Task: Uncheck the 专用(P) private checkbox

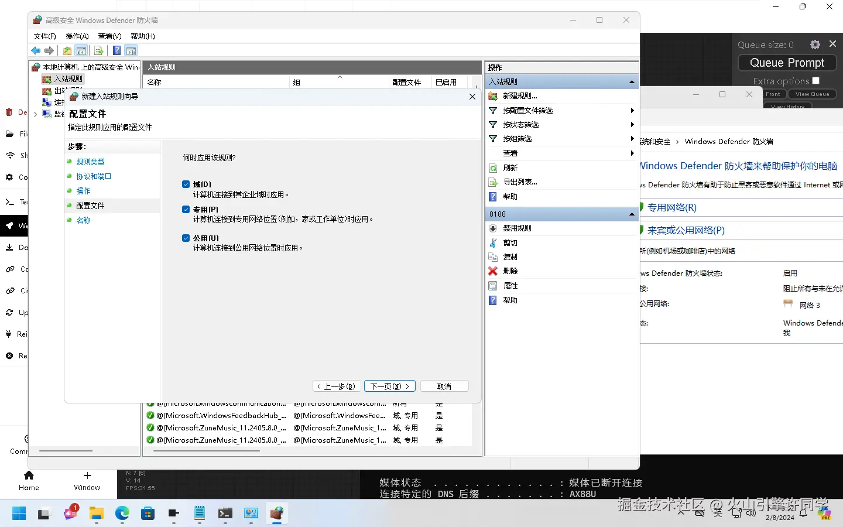Action: point(186,210)
